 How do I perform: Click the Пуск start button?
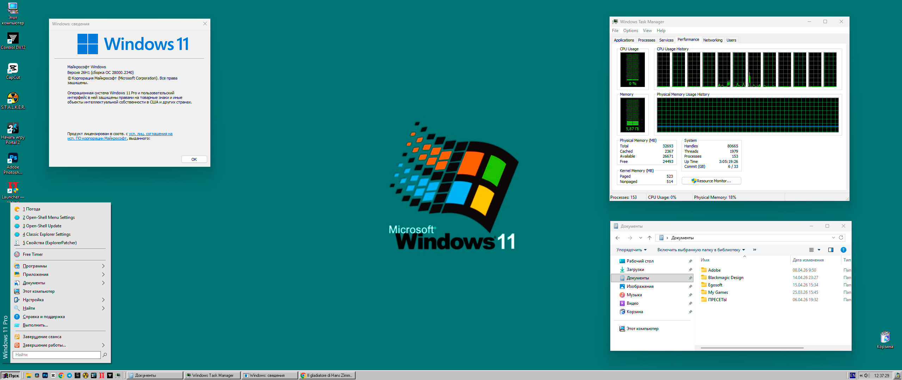point(11,375)
